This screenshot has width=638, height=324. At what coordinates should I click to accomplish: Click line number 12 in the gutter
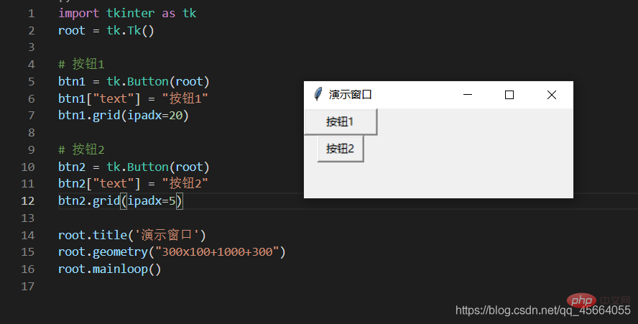28,200
